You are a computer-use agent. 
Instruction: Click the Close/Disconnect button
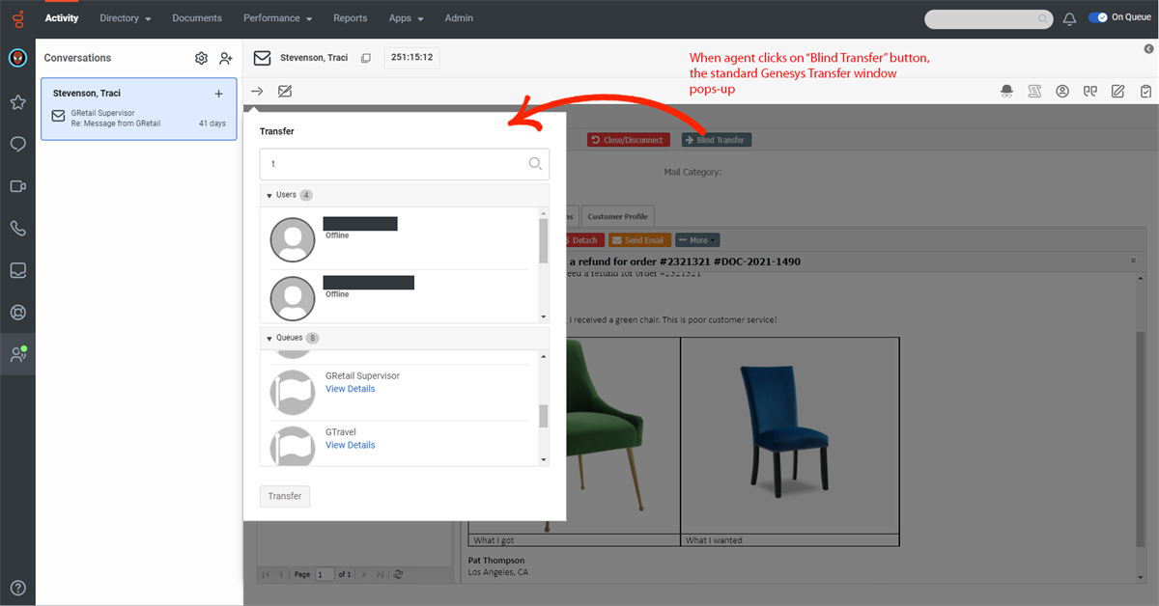[628, 140]
